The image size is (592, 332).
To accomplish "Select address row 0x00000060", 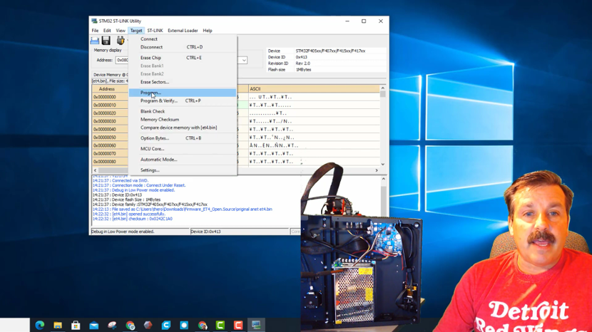I will (x=105, y=145).
